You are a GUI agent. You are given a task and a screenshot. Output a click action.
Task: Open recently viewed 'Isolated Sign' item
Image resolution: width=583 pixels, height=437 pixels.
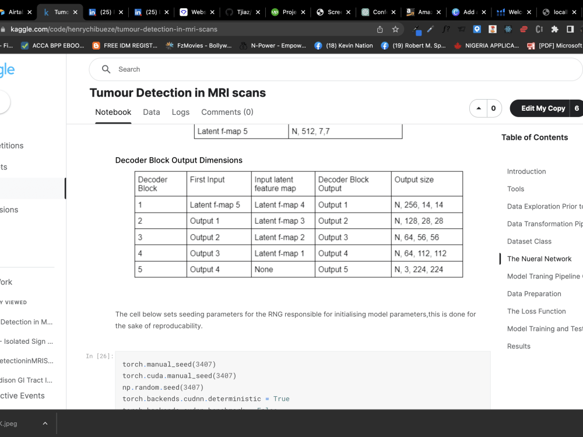click(x=27, y=341)
